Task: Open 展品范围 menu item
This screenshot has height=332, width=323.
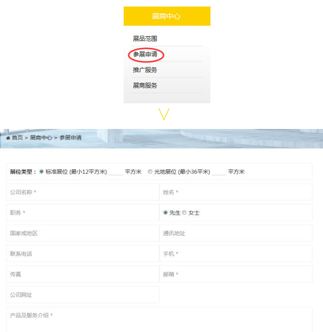Action: (145, 39)
